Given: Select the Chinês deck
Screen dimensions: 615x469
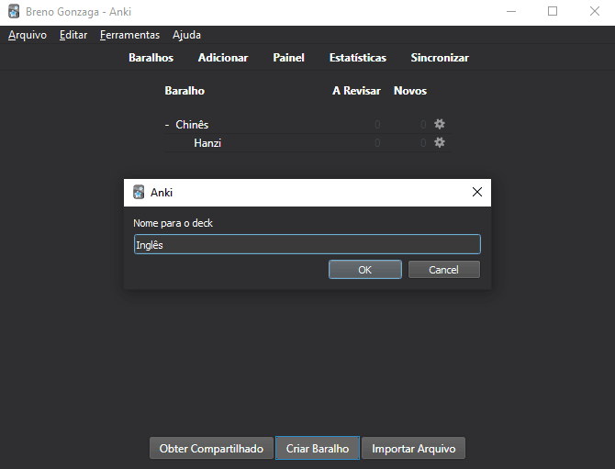Looking at the screenshot, I should pos(192,125).
